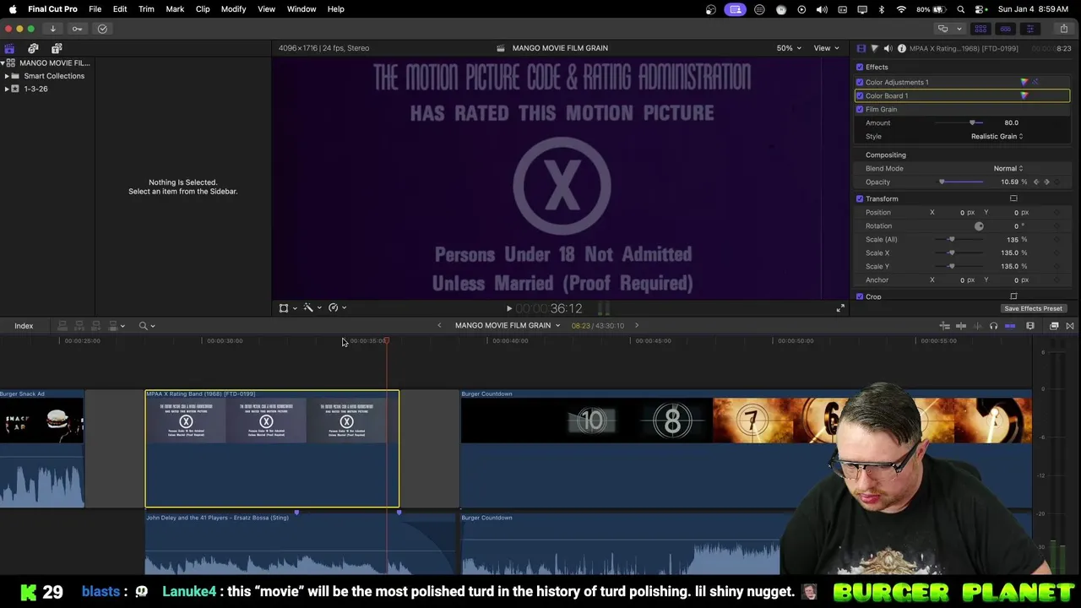This screenshot has width=1081, height=608.
Task: Open the Clip menu
Action: [203, 8]
